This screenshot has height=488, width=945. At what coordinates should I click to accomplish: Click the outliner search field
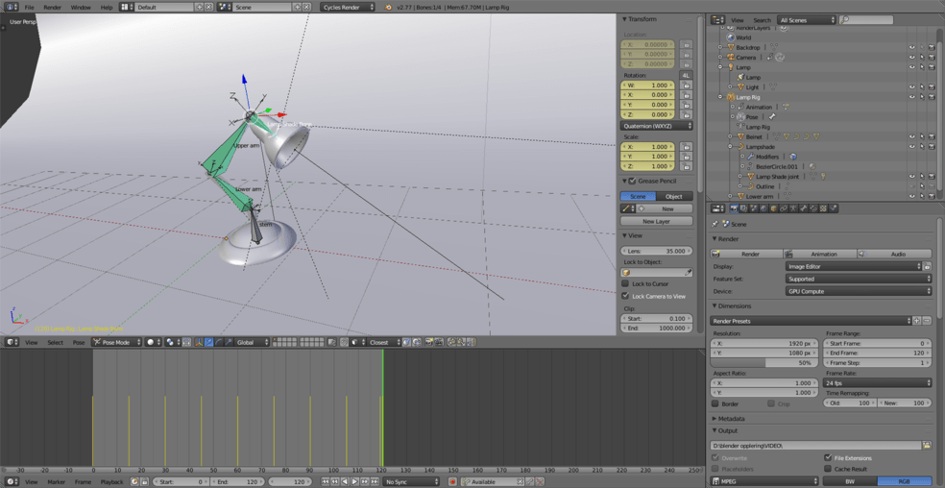pos(869,20)
